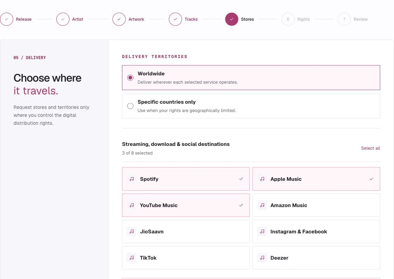
Task: Click the step 6 Rights circle
Action: pyautogui.click(x=288, y=19)
